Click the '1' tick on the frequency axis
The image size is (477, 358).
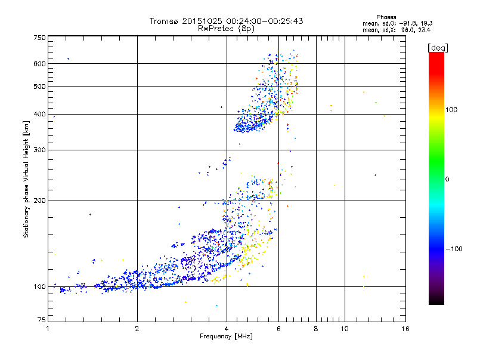tap(48, 329)
